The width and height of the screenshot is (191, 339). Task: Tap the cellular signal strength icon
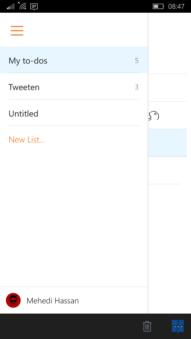pyautogui.click(x=11, y=6)
